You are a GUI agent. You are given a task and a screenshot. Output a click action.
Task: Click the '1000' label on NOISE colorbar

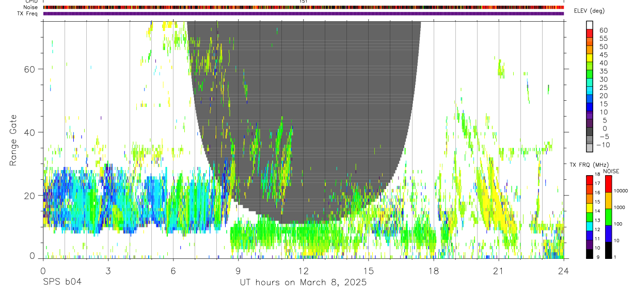pyautogui.click(x=620, y=208)
